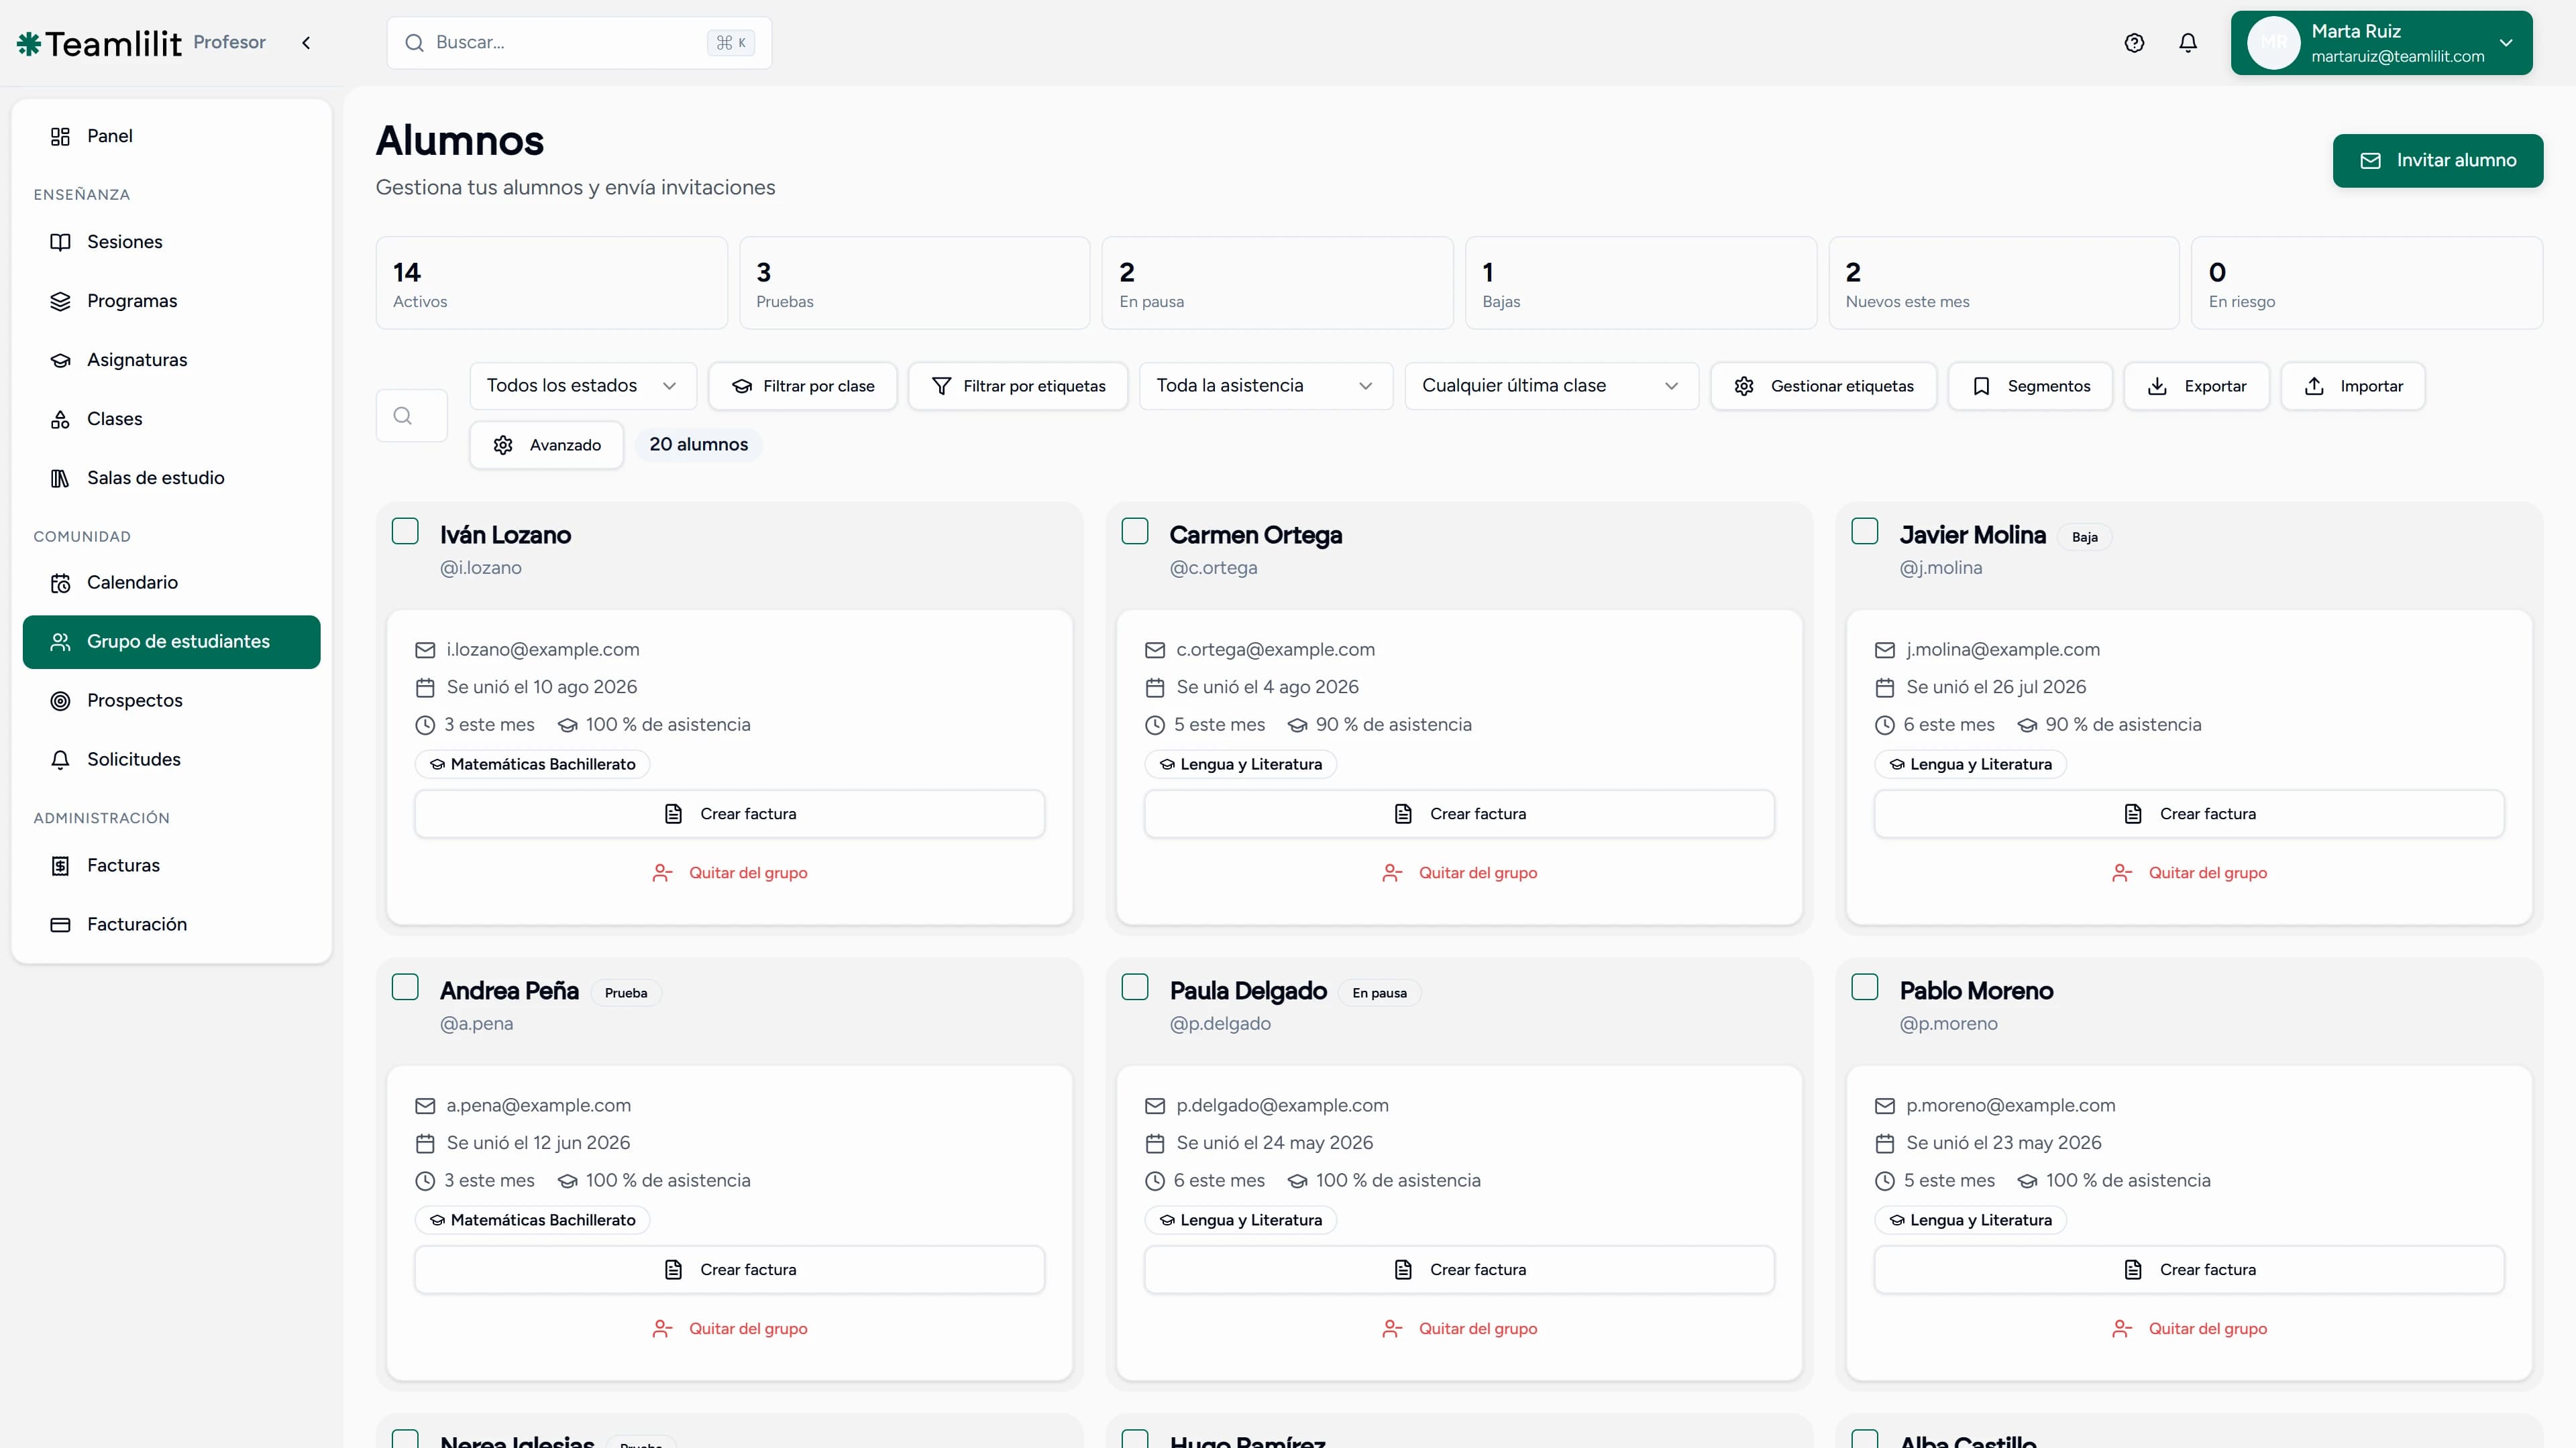This screenshot has height=1448, width=2576.
Task: Click Exportar to download students
Action: [x=2197, y=385]
